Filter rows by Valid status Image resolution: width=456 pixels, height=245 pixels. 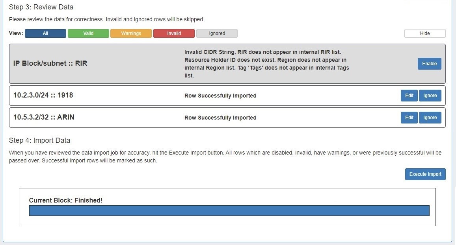[88, 33]
